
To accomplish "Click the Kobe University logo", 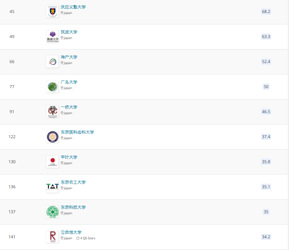I will pyautogui.click(x=52, y=62).
